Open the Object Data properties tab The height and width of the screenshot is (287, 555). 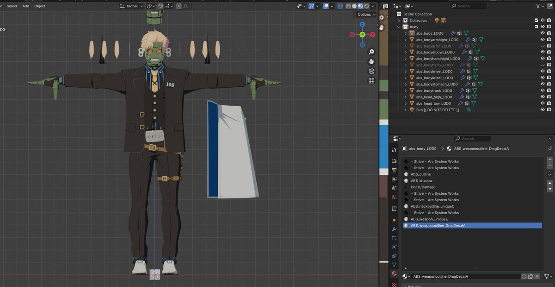tap(394, 265)
